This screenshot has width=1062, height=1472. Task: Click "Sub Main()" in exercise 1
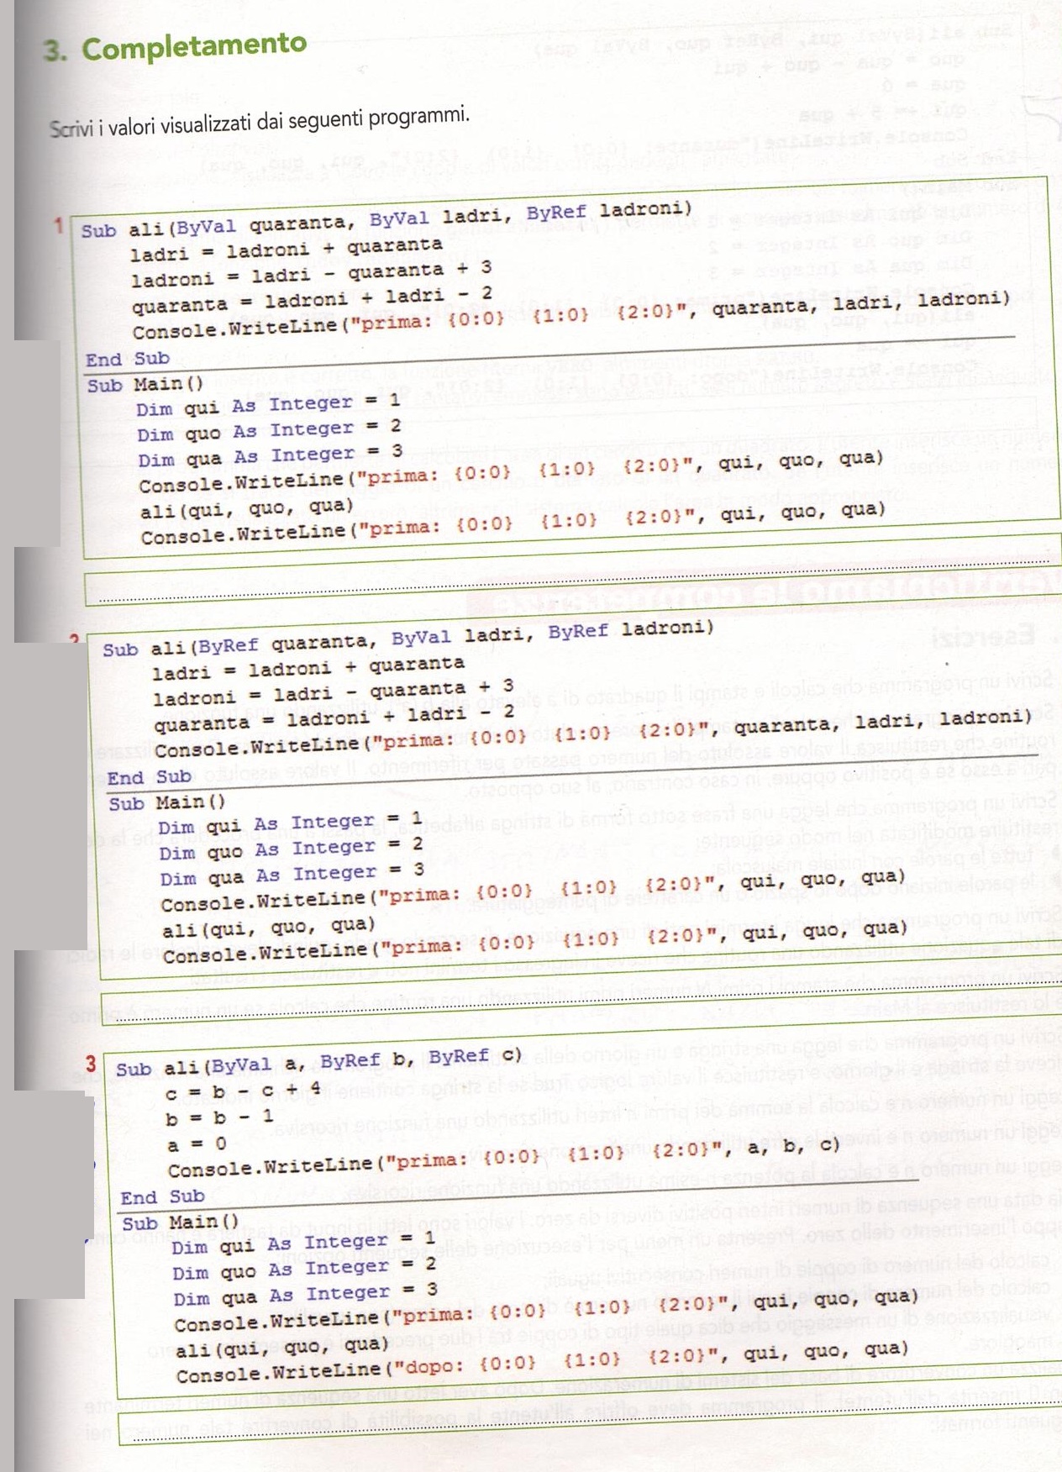pyautogui.click(x=145, y=385)
